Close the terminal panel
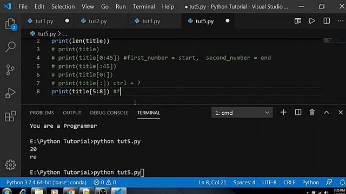 point(341,113)
